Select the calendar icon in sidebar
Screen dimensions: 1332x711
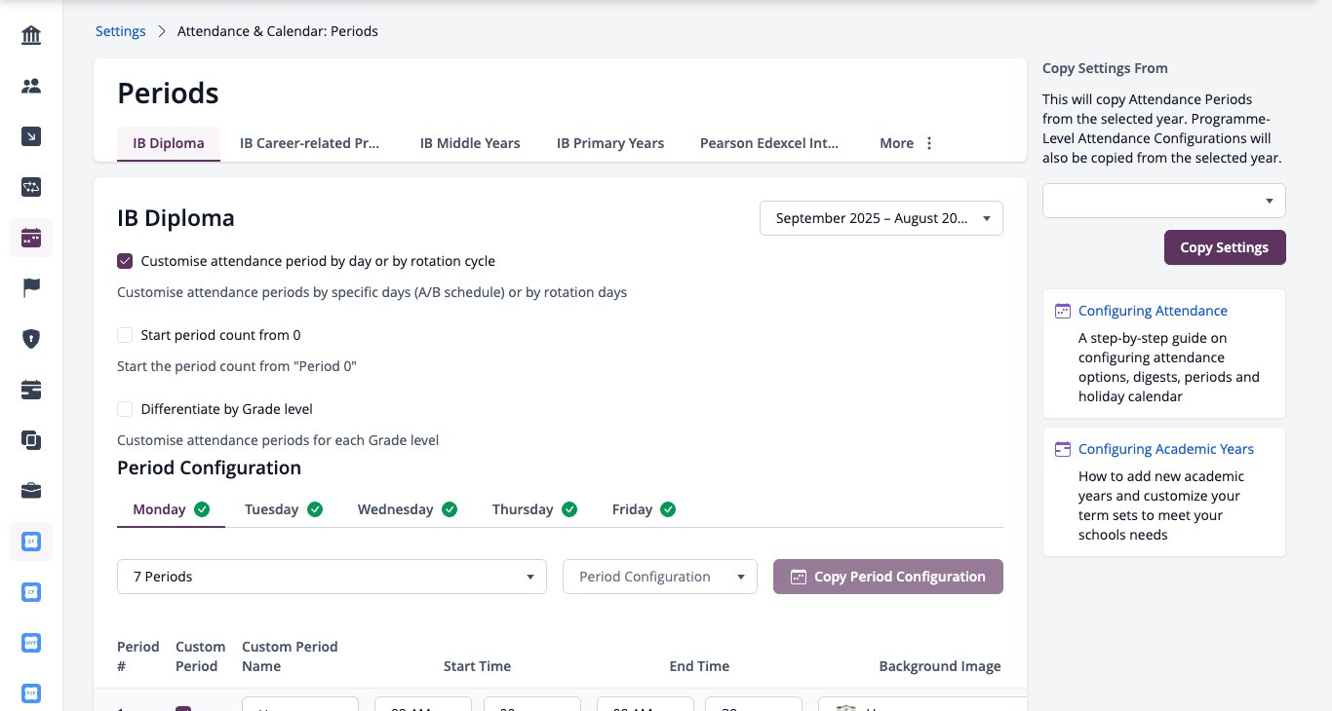(31, 238)
